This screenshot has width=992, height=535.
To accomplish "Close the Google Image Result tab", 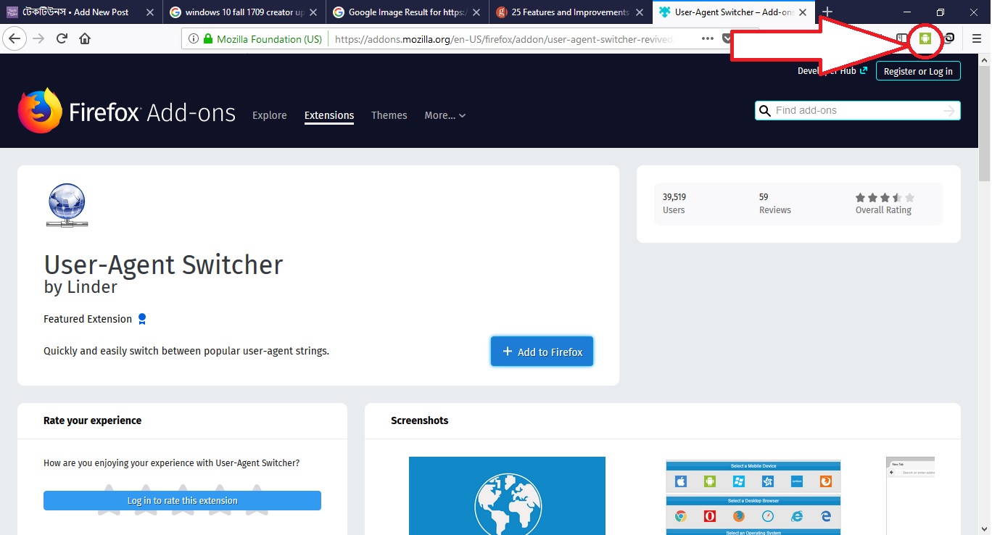I will [x=475, y=12].
